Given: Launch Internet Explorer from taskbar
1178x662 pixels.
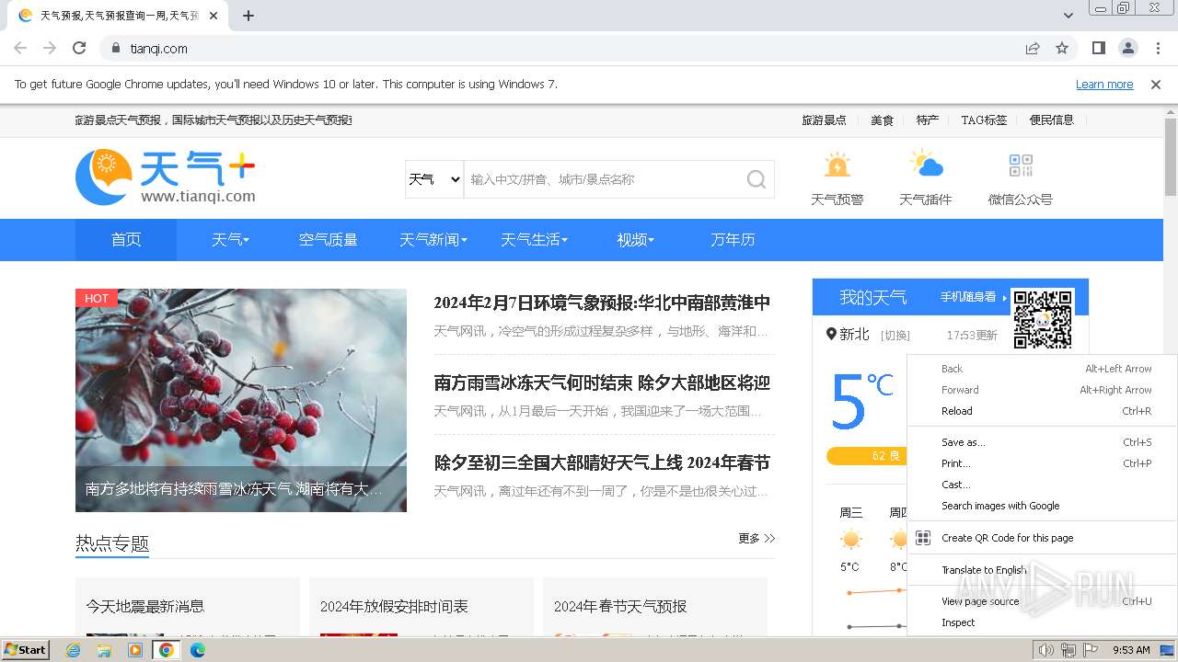Looking at the screenshot, I should coord(74,650).
